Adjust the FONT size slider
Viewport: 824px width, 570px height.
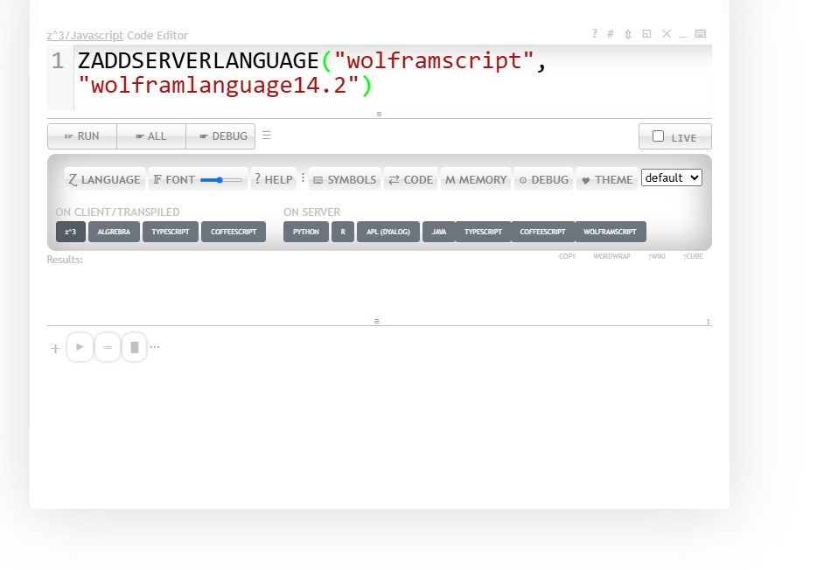221,179
